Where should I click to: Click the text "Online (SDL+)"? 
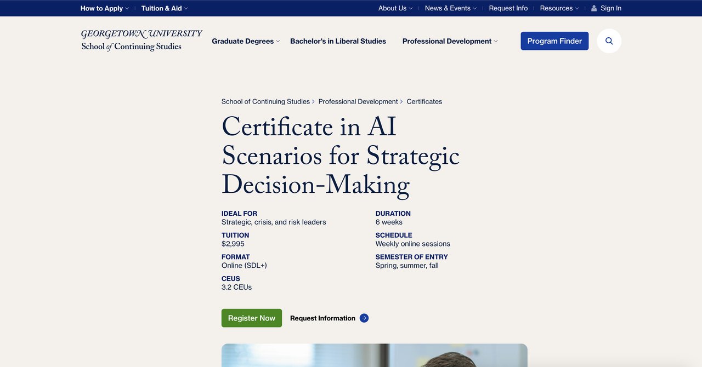244,266
